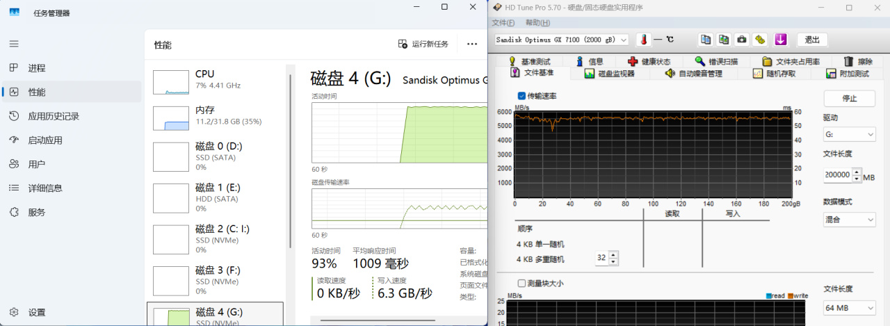890x326 pixels.
Task: Switch to 健康状态 (Health) tab
Action: click(649, 61)
